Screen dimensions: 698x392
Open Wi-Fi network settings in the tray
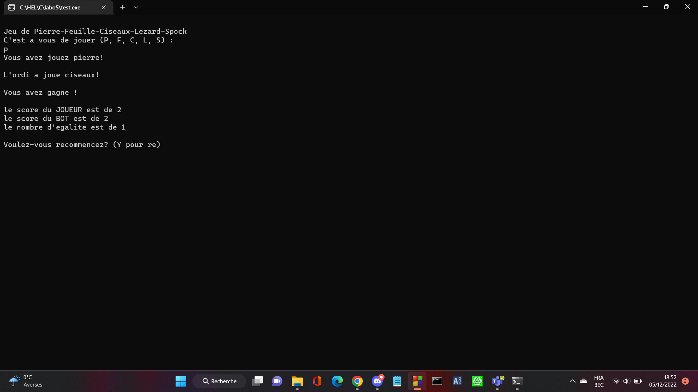tap(616, 381)
